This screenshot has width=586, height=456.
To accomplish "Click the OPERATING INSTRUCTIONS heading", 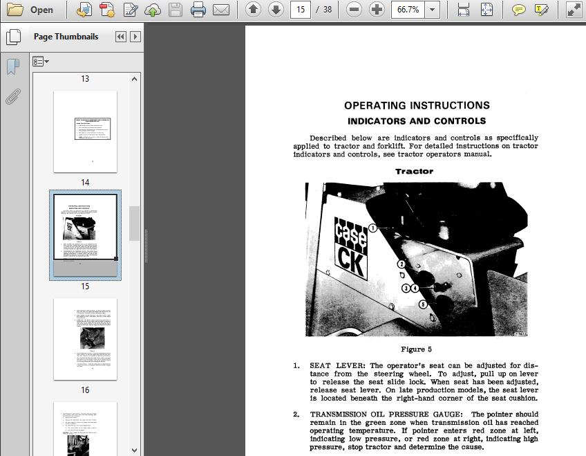I will click(417, 105).
